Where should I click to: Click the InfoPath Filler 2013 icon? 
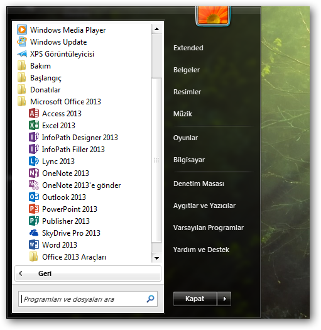(x=34, y=149)
